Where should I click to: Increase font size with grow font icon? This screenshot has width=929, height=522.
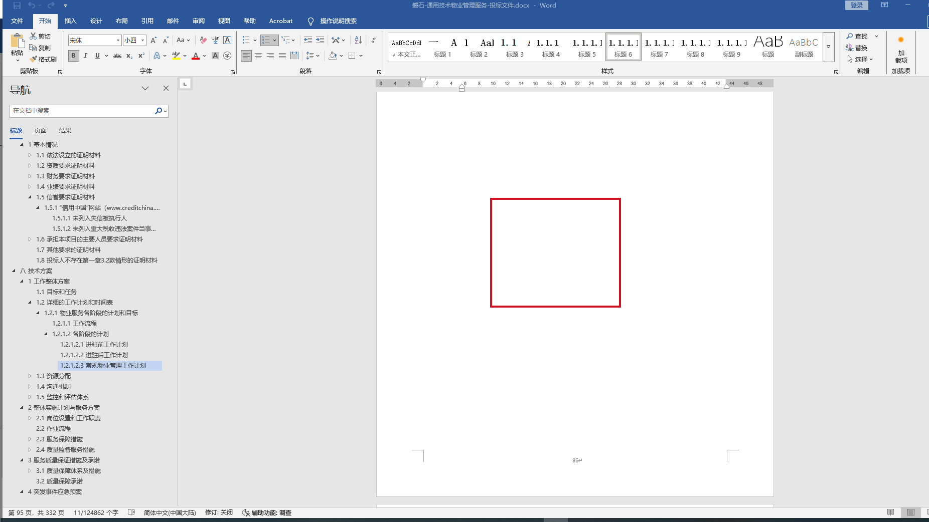pyautogui.click(x=153, y=40)
